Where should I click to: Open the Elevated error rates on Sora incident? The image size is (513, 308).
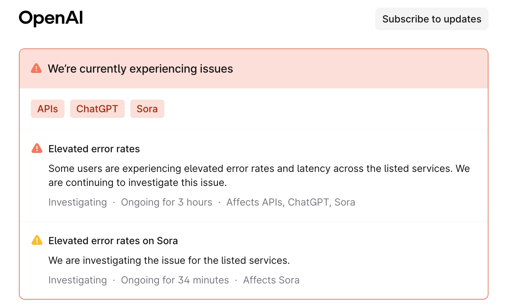113,241
